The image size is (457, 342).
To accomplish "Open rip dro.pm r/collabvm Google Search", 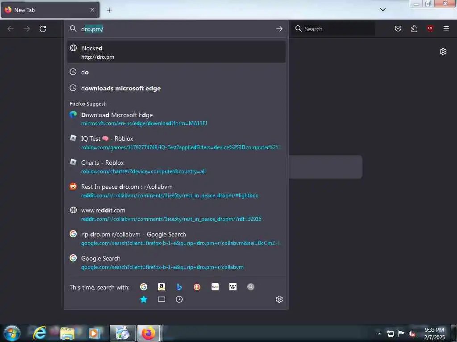I will [x=176, y=239].
